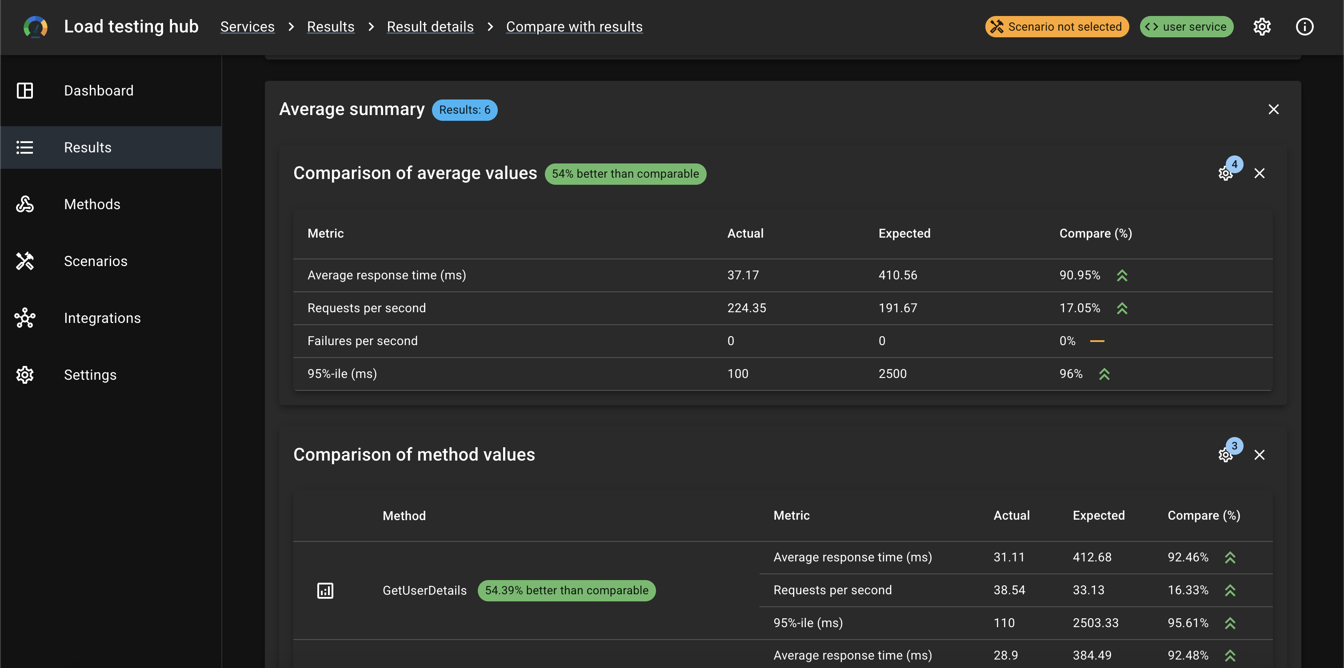Open Methods webhook icon in sidebar
Screen dimensions: 1344x668
click(25, 204)
